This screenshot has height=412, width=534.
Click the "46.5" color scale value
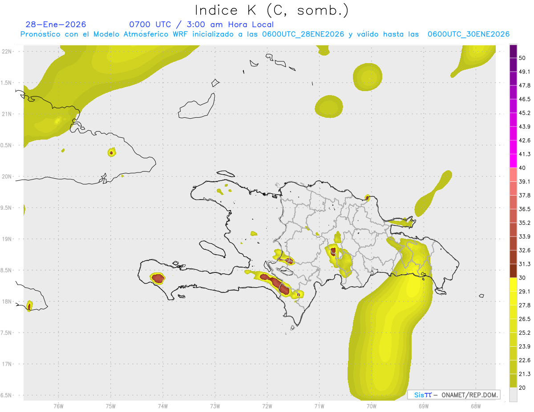point(525,99)
